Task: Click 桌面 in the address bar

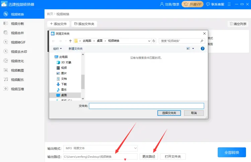Action: [100, 41]
